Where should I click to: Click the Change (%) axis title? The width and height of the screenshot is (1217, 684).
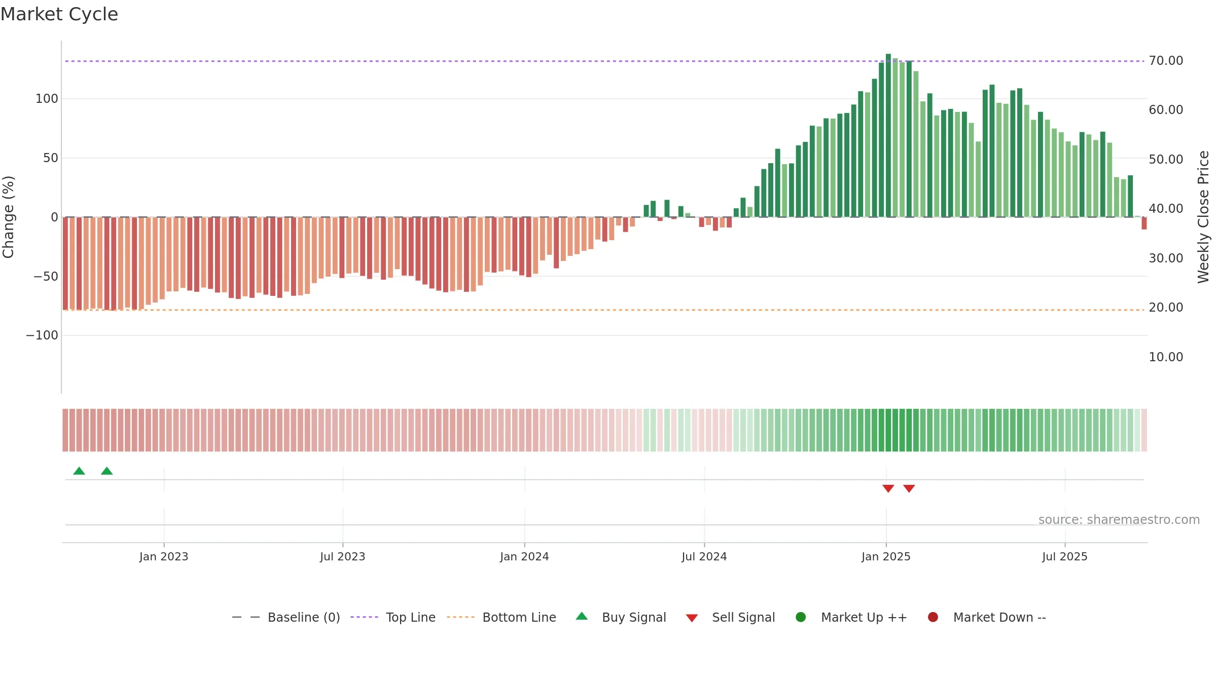(8, 217)
